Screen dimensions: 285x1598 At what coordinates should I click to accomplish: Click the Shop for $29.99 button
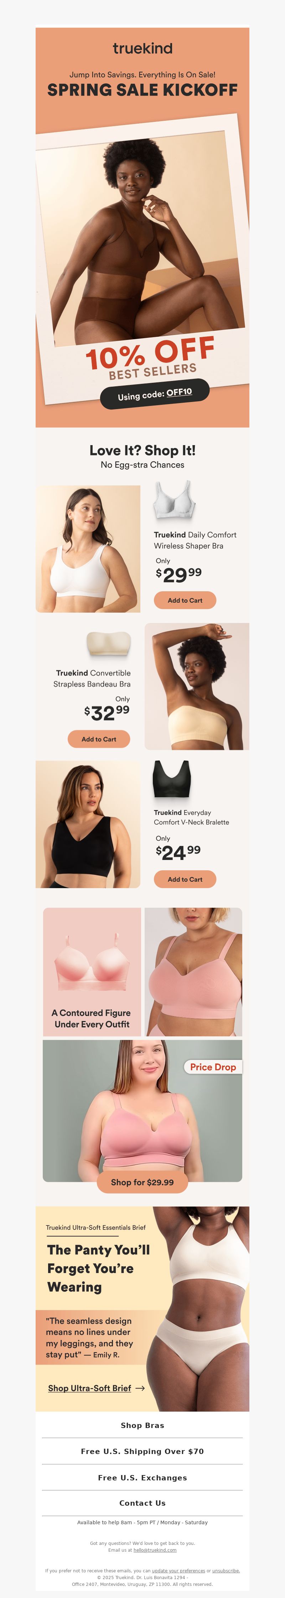coord(142,1182)
